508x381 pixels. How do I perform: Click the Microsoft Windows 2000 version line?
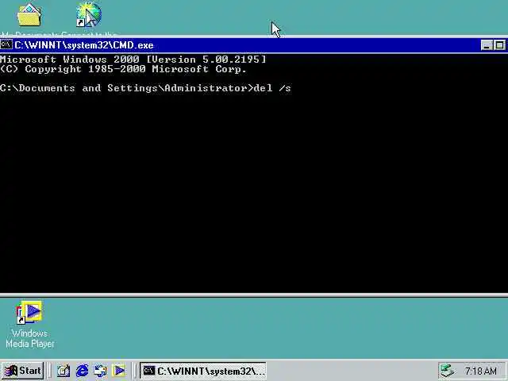133,60
